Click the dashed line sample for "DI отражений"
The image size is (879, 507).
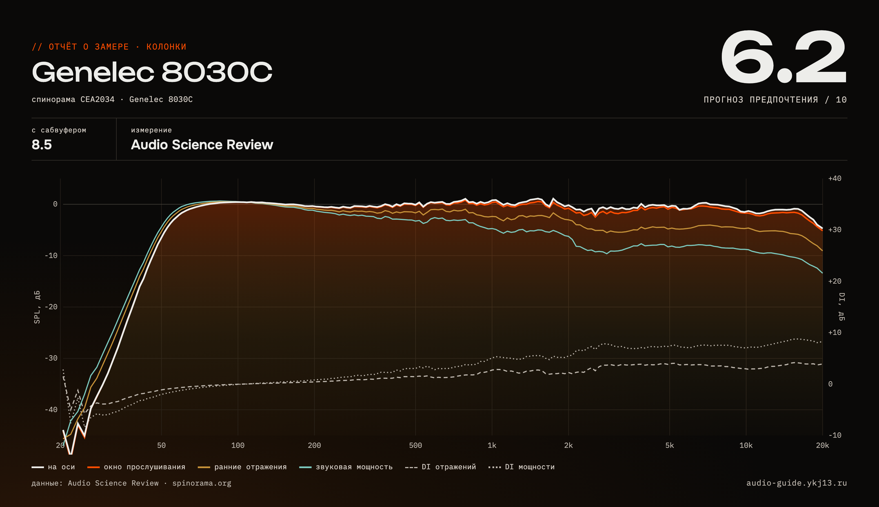tap(411, 468)
